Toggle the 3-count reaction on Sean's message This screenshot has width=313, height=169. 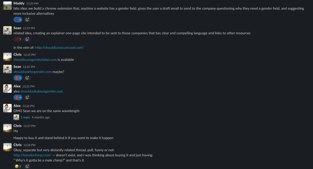pyautogui.click(x=18, y=39)
